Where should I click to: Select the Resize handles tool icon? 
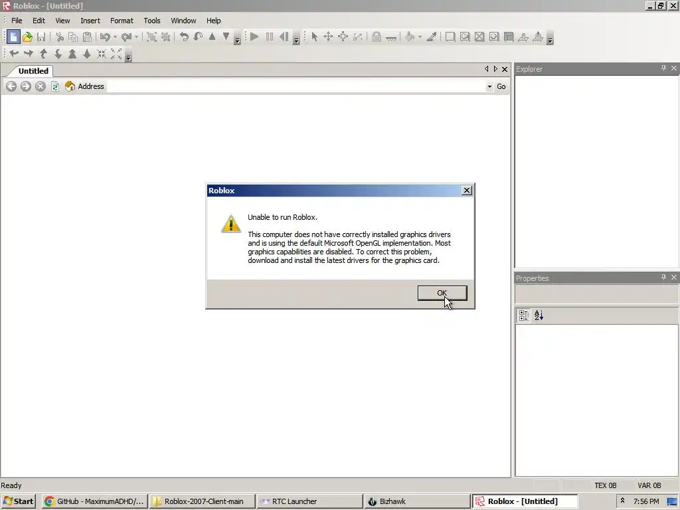click(343, 37)
